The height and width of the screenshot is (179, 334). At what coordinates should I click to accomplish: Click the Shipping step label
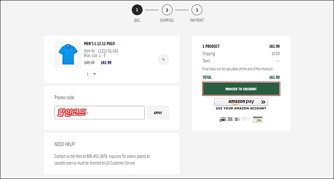point(167,20)
